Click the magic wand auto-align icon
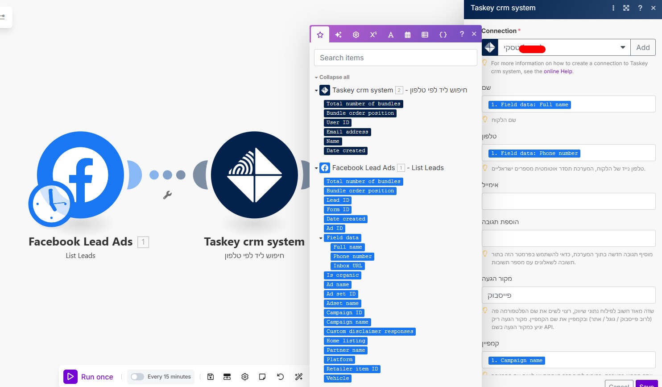This screenshot has height=387, width=662. point(299,377)
